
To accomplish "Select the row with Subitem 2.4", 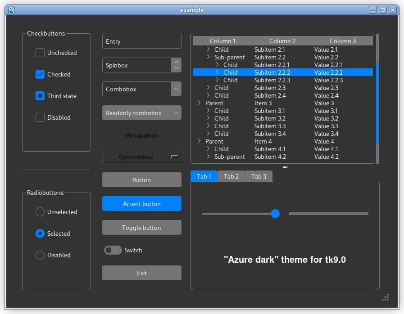I will click(x=283, y=95).
